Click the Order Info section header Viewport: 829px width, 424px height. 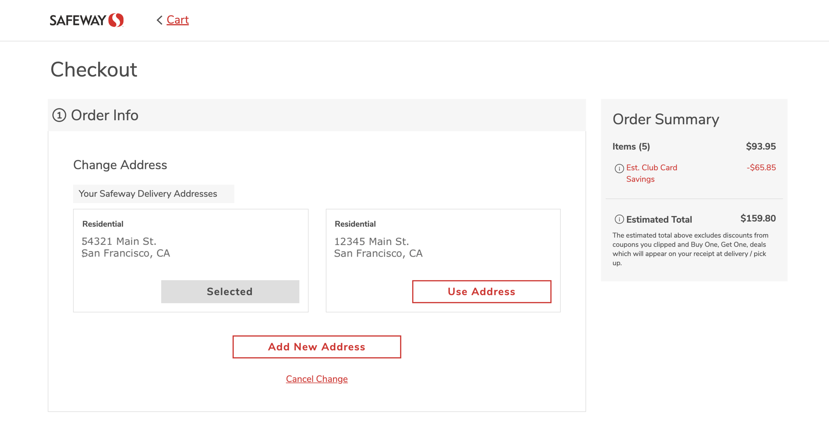click(x=104, y=115)
